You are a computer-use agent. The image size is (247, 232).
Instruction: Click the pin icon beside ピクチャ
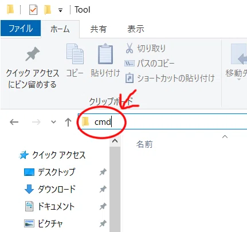click(103, 223)
